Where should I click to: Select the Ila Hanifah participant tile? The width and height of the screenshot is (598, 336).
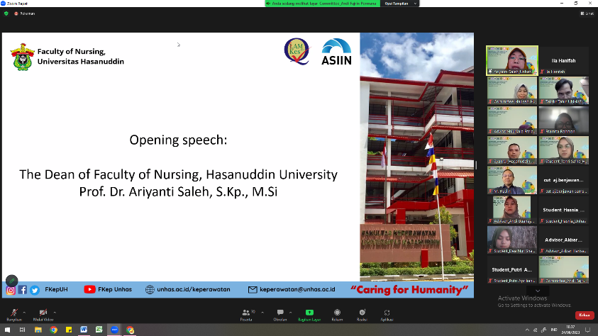[x=563, y=60]
